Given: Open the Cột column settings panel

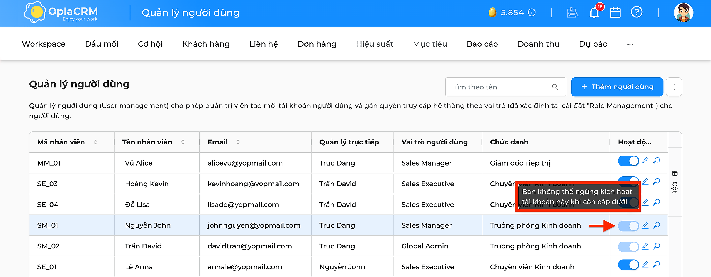Looking at the screenshot, I should click(675, 182).
